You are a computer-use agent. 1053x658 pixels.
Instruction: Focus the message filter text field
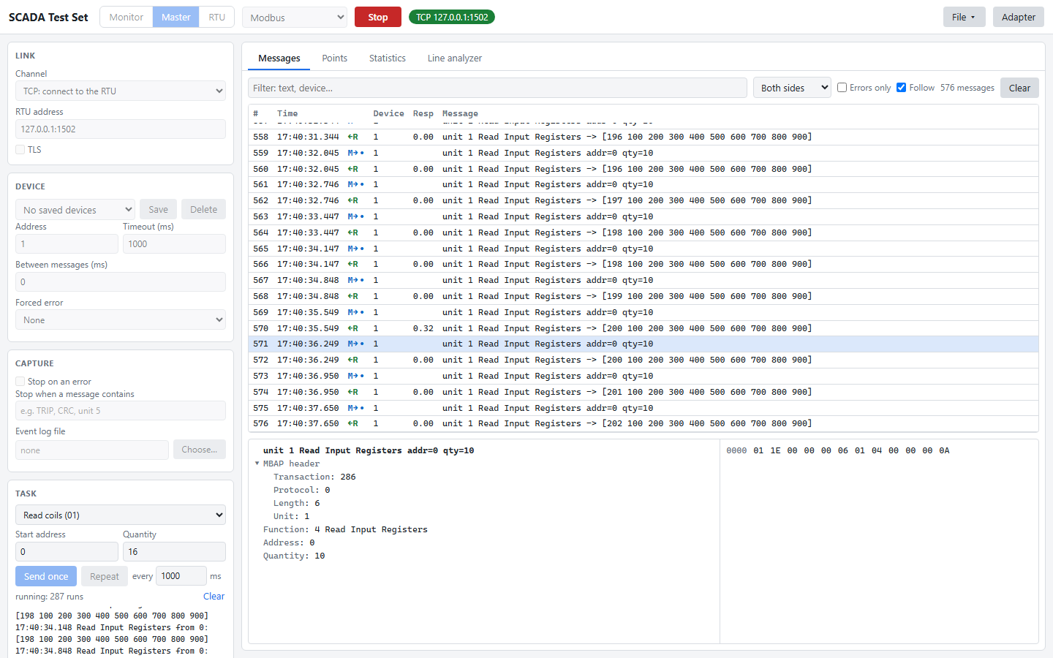point(497,88)
